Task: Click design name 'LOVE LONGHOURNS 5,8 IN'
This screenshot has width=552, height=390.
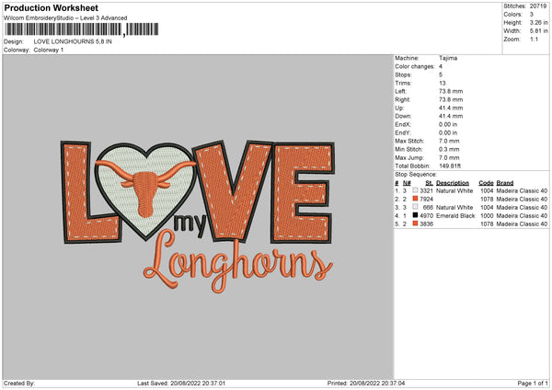Action: (73, 41)
